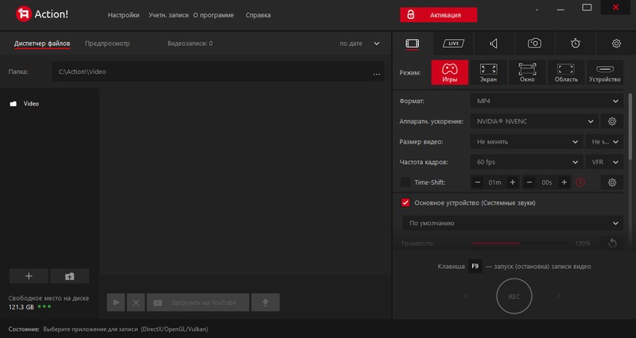
Task: Select the Область recording mode
Action: [566, 73]
